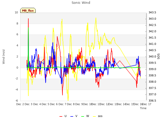Screen dimensions: 162x121
Task: Click the 340.0 value on right axis
Action: point(152,56)
